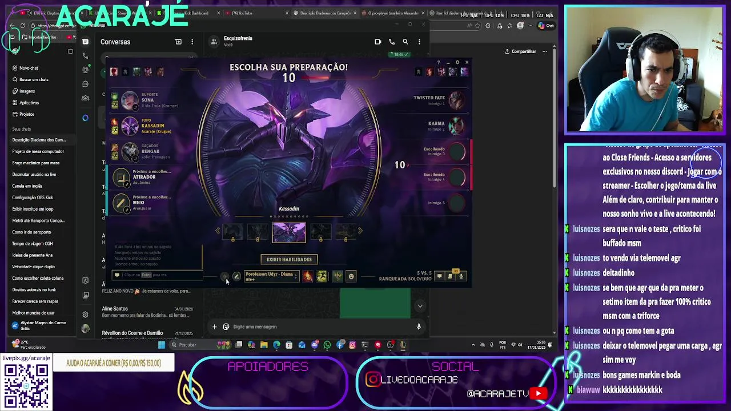Record WhatsApp voice message
Screen dimensions: 731x411
[x=419, y=327]
